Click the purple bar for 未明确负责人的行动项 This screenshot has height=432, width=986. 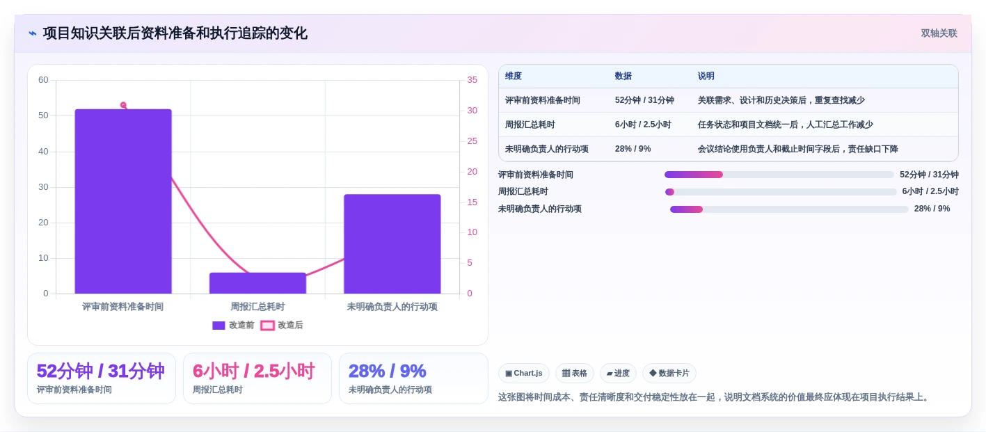392,244
